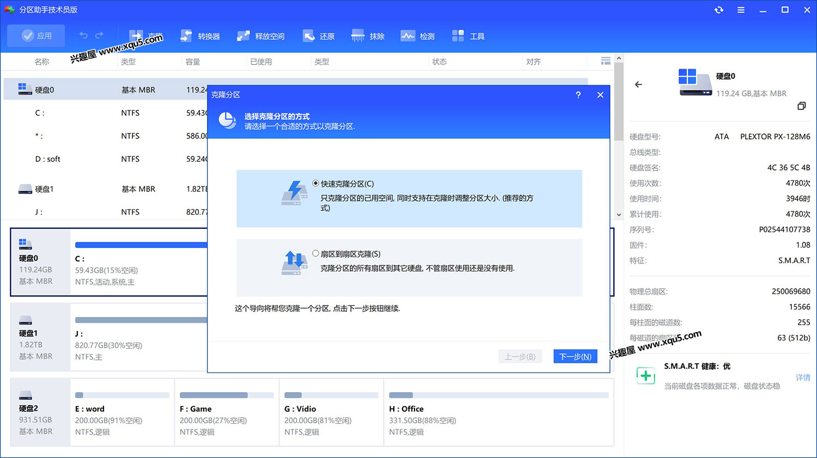This screenshot has width=817, height=458.
Task: Open the Test (检测) tool
Action: [418, 36]
